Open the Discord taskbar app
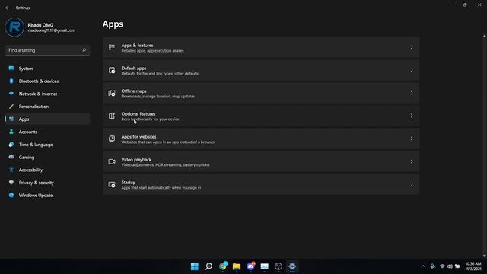The height and width of the screenshot is (274, 487). tap(250, 266)
